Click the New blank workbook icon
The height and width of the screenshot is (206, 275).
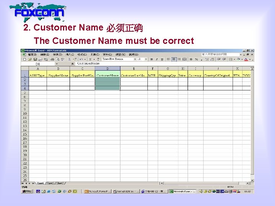[x=24, y=60]
